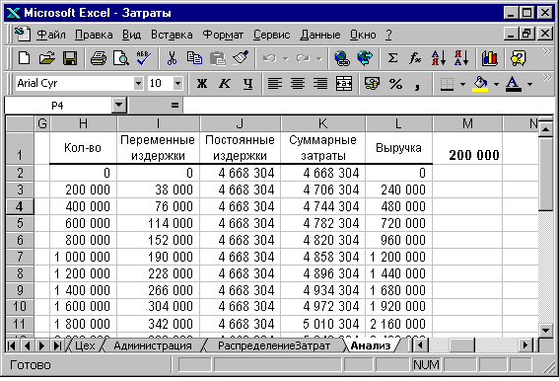The image size is (559, 381).
Task: Open the Окно menu
Action: 363,35
